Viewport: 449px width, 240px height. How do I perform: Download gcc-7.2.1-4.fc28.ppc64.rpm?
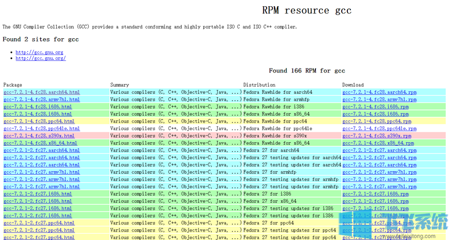coord(377,121)
